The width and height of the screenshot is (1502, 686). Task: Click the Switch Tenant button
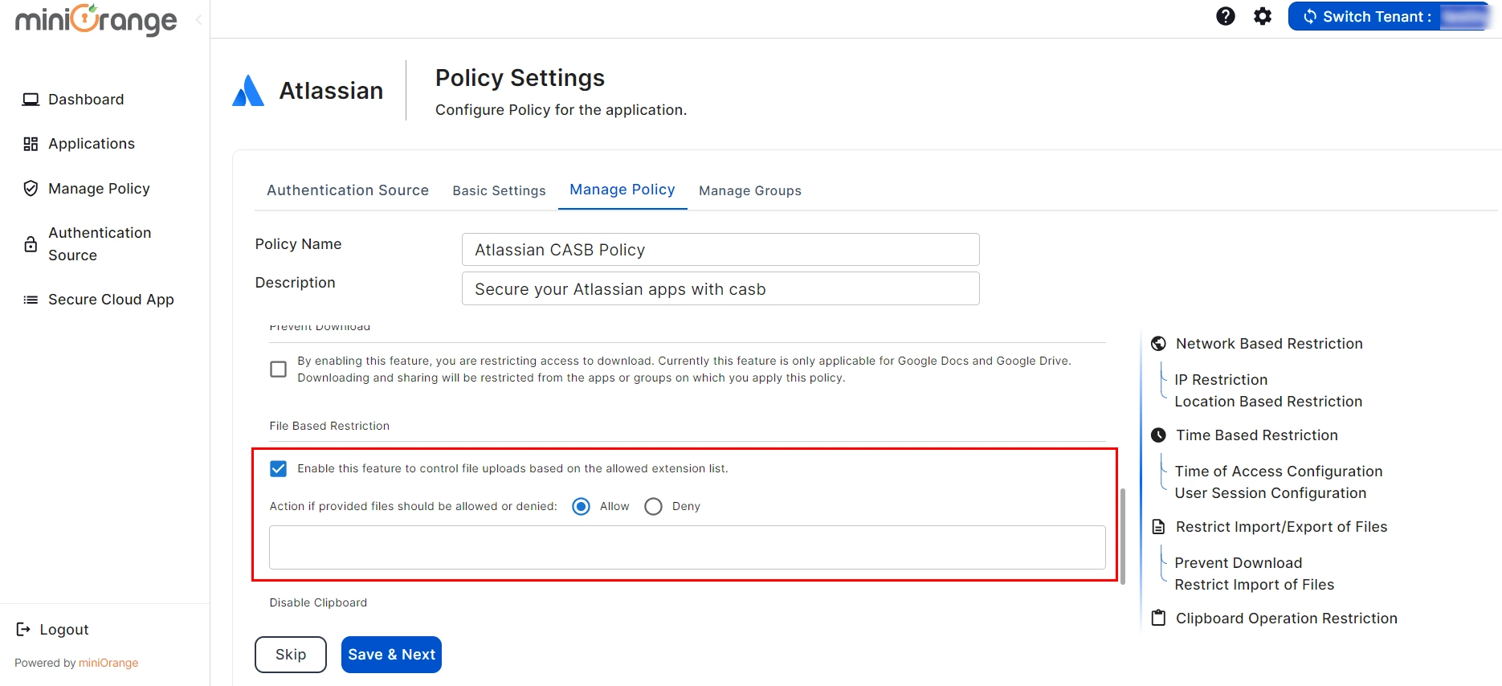click(x=1390, y=16)
